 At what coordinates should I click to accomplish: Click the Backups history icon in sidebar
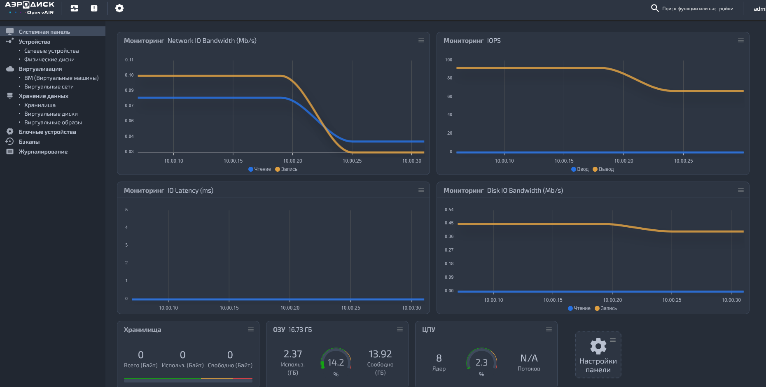10,142
